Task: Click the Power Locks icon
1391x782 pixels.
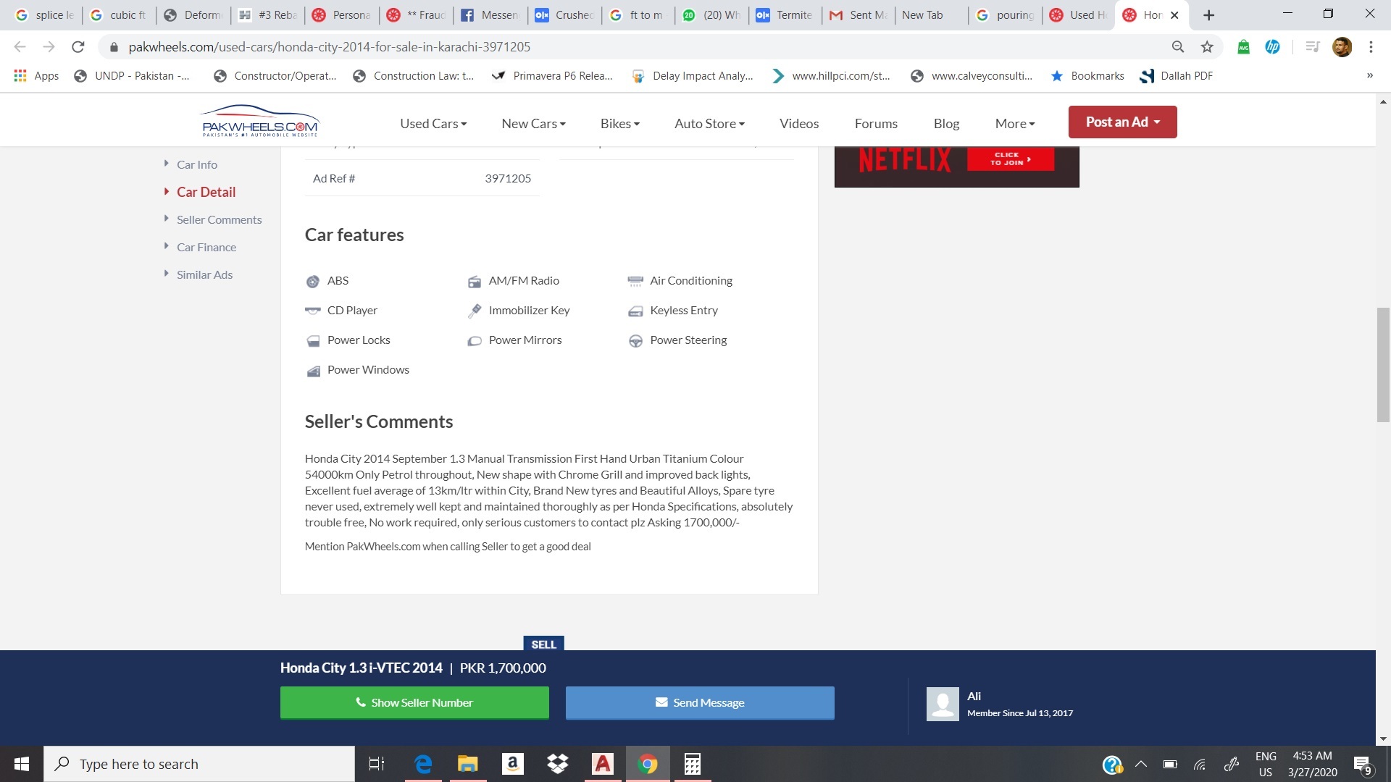Action: [x=313, y=341]
